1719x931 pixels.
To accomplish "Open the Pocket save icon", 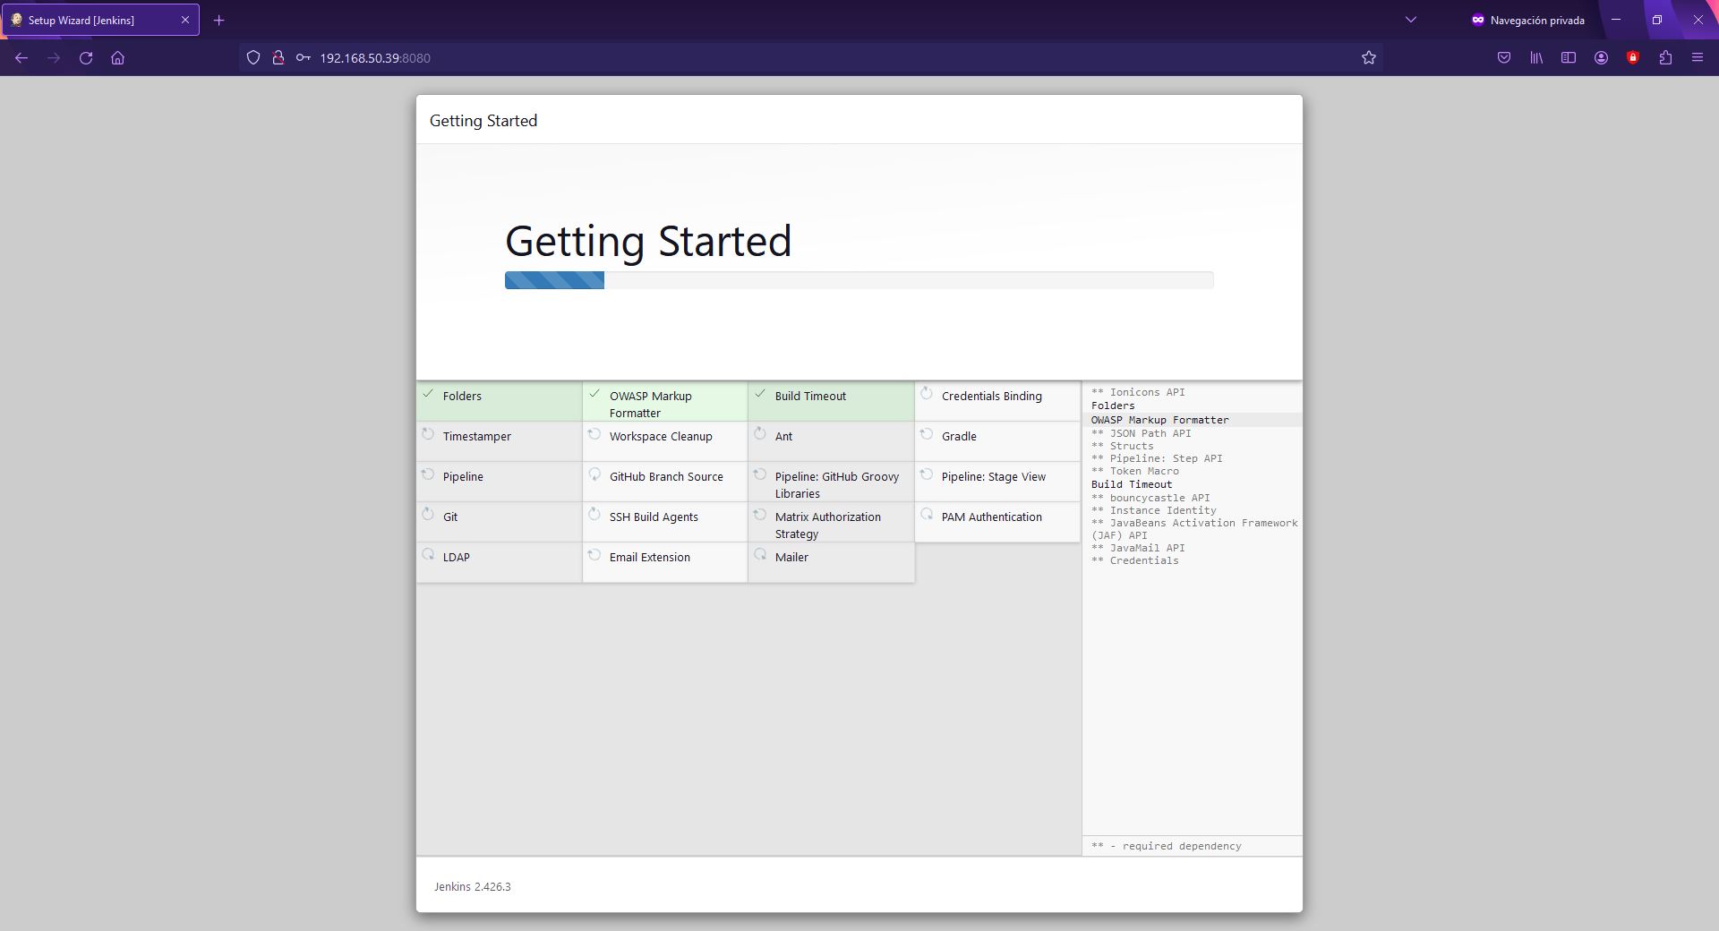I will tap(1504, 57).
